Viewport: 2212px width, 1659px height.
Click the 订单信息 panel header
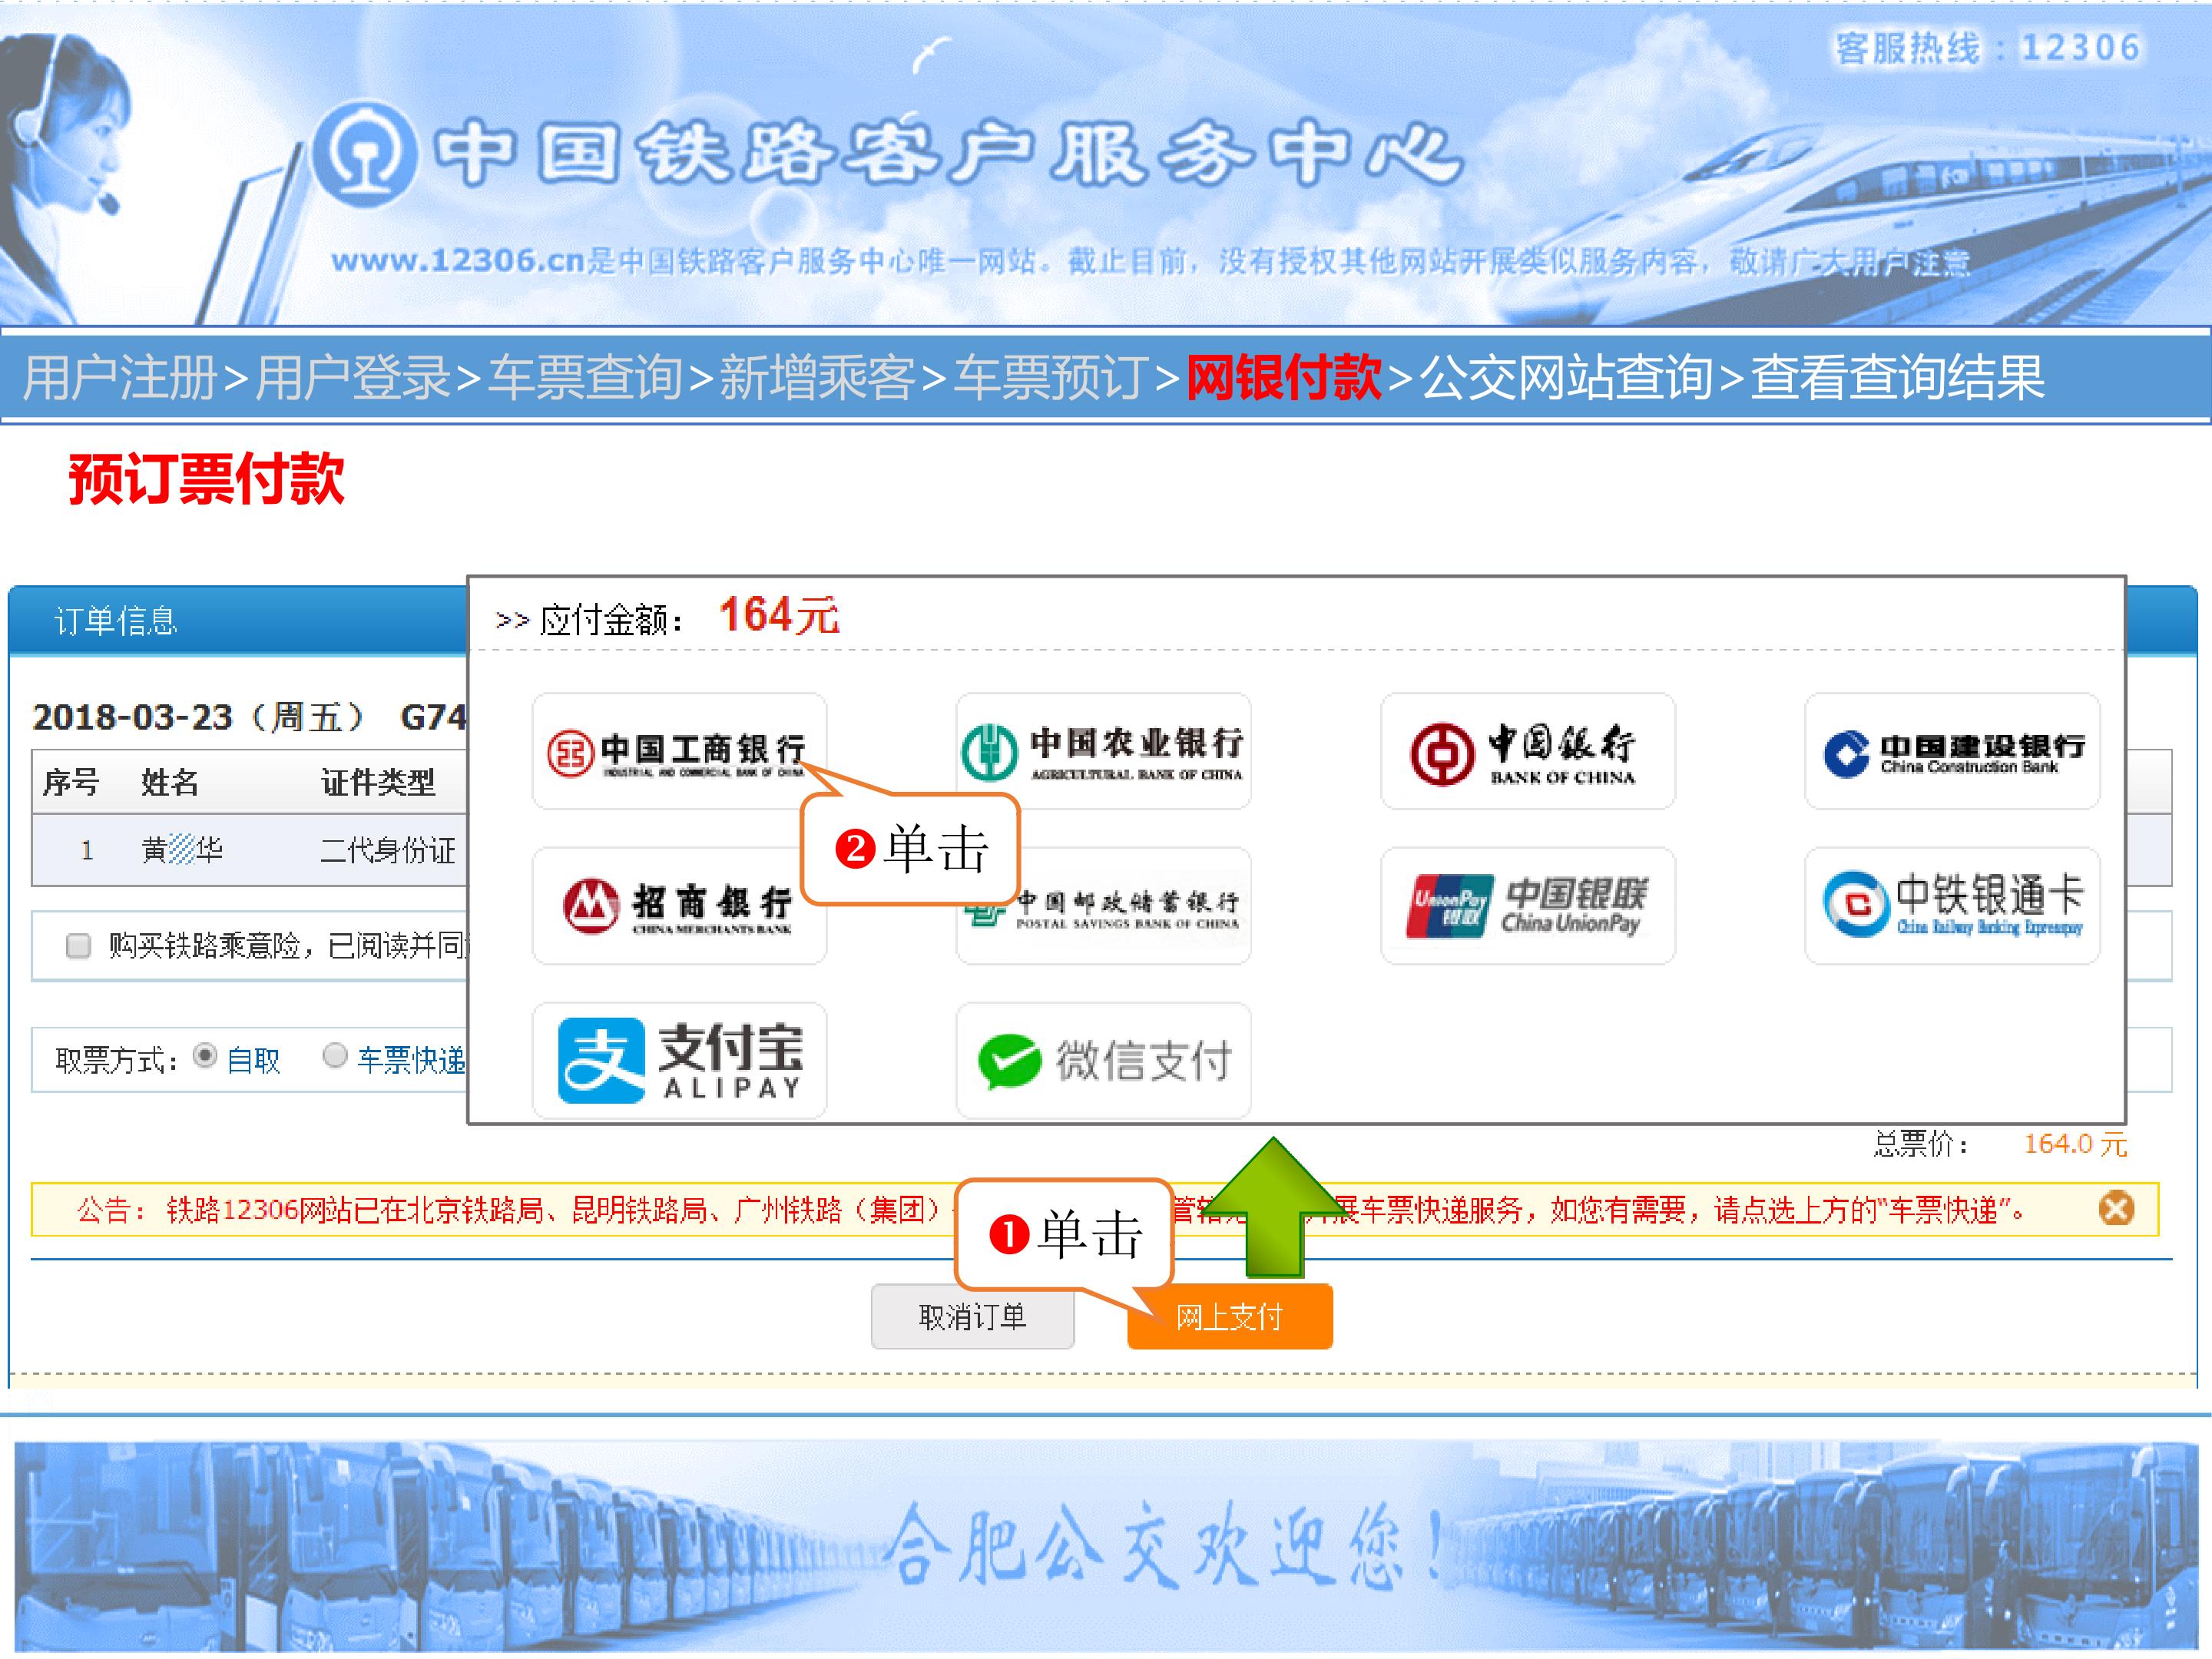(x=116, y=621)
